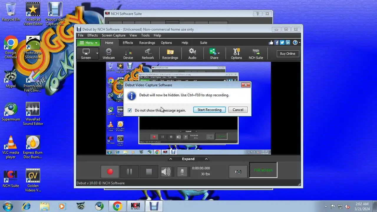Open Recordings folder toolbar icon
377x212 pixels.
170,54
